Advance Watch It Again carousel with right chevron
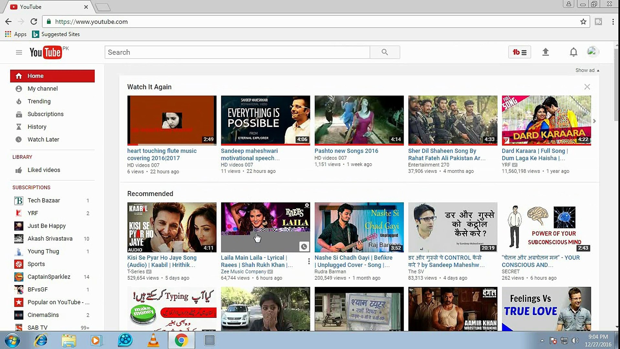 click(594, 121)
